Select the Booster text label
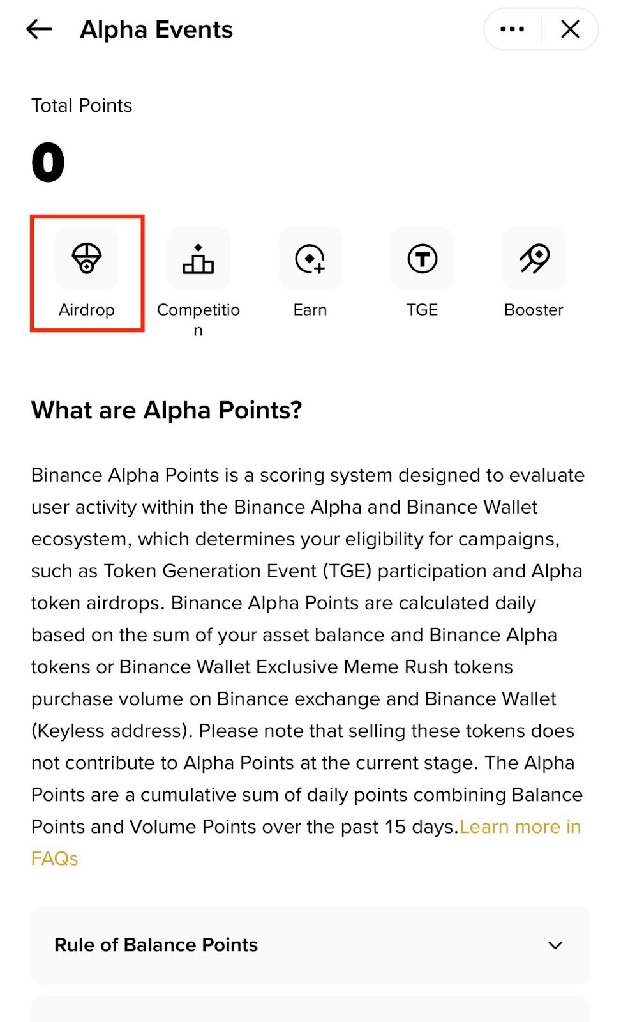Viewport: 621px width, 1022px height. click(534, 310)
